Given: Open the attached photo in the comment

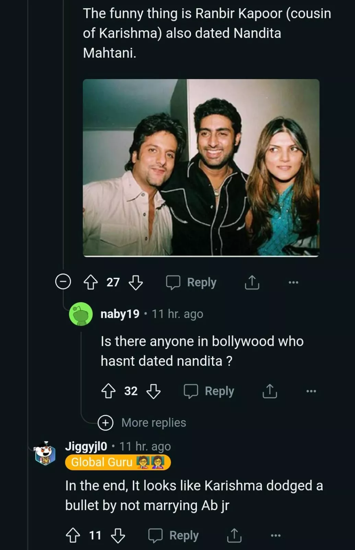Looking at the screenshot, I should pos(201,168).
